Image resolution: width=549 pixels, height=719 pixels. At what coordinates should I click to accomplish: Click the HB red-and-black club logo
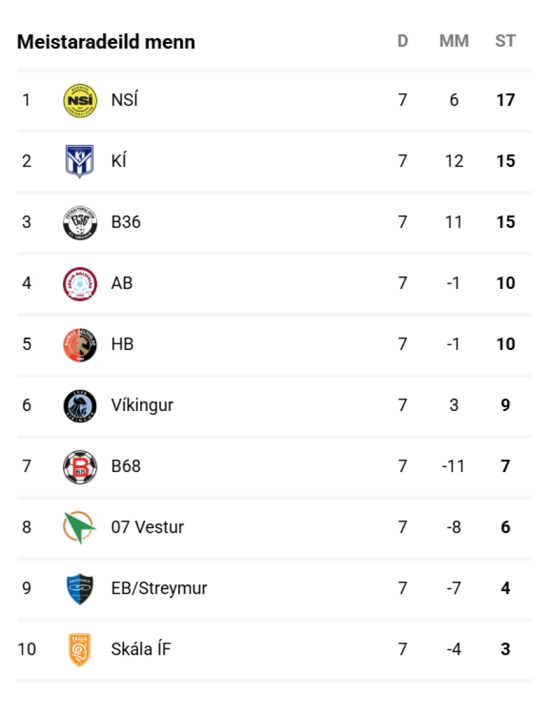tap(80, 344)
